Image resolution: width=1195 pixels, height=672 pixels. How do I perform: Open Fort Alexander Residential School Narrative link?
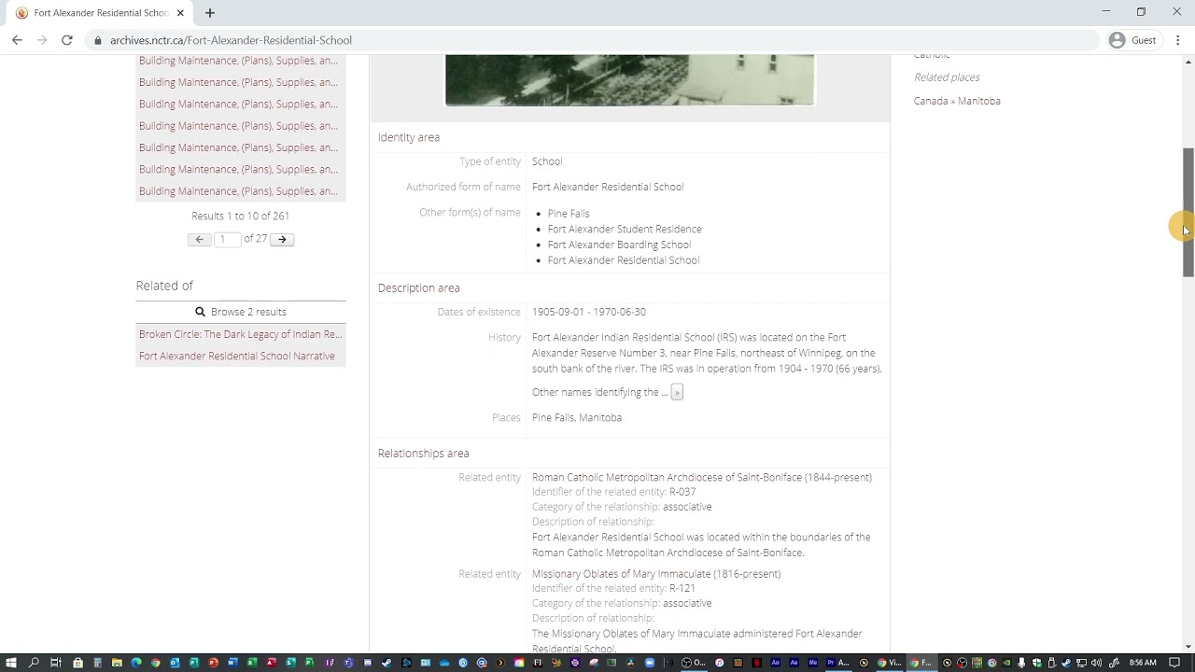[237, 357]
